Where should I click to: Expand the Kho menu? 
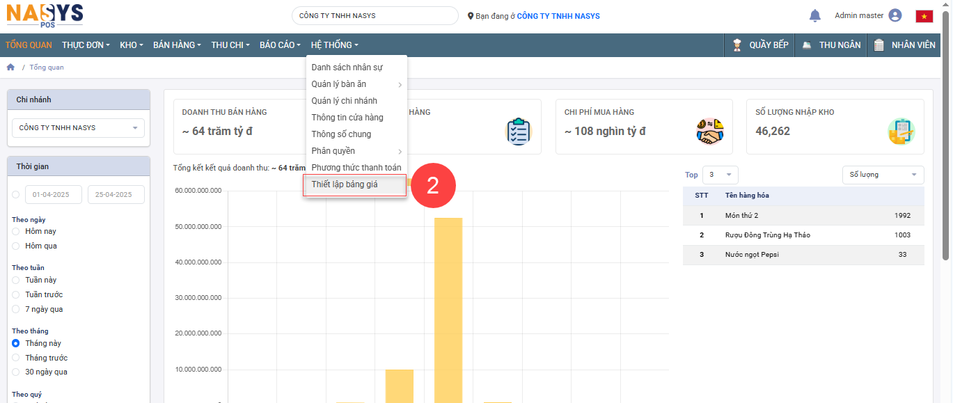click(132, 45)
